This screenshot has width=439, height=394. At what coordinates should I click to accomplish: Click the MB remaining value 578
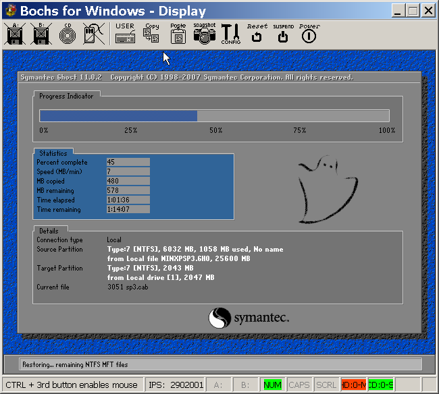(128, 190)
